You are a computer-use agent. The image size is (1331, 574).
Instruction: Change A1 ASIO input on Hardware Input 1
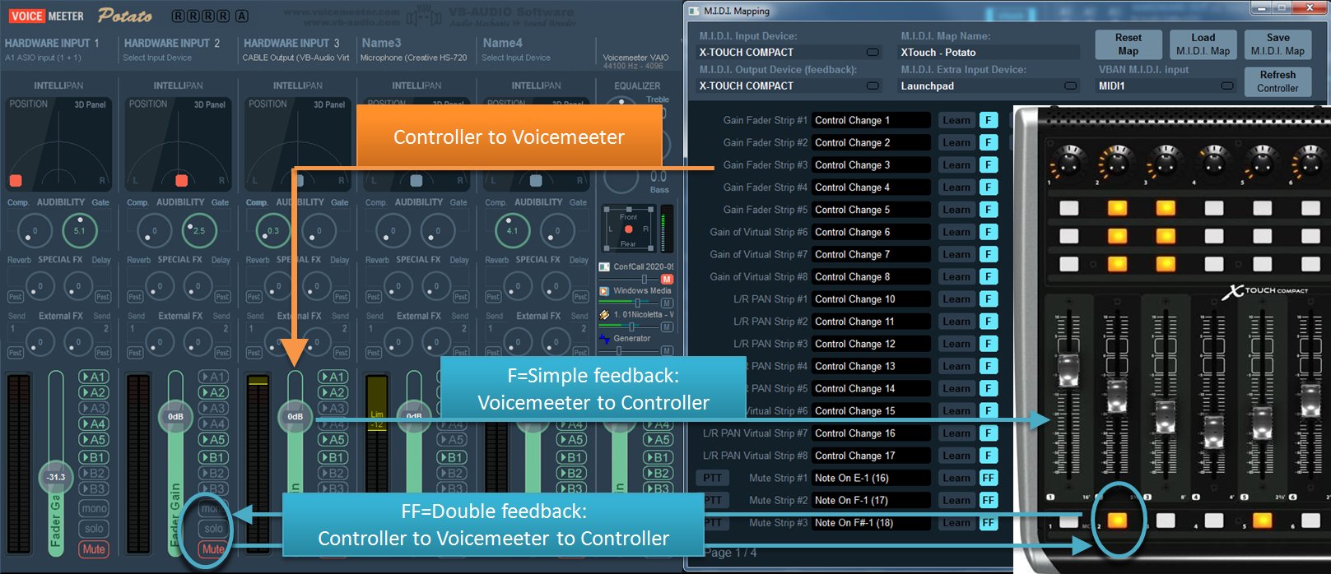click(43, 58)
